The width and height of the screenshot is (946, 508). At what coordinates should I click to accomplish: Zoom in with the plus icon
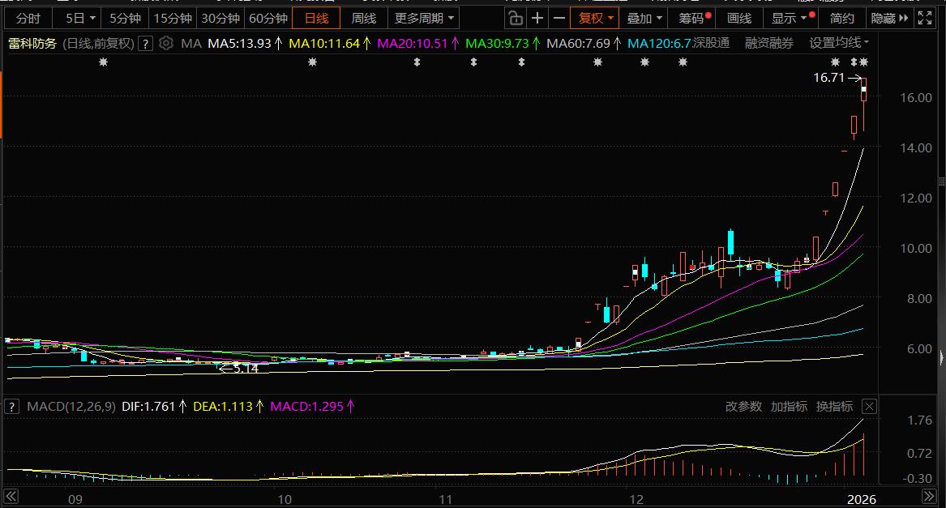(x=537, y=18)
